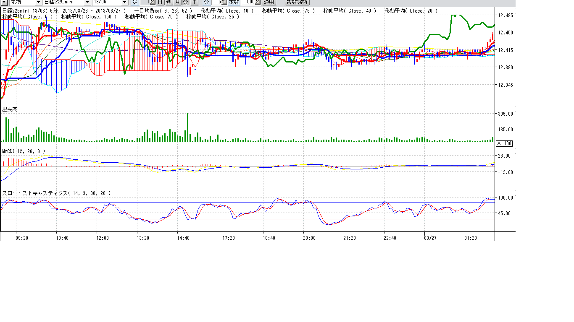
Task: Click the leftmost dropdown arrow before 先物
Action: coord(4,2)
